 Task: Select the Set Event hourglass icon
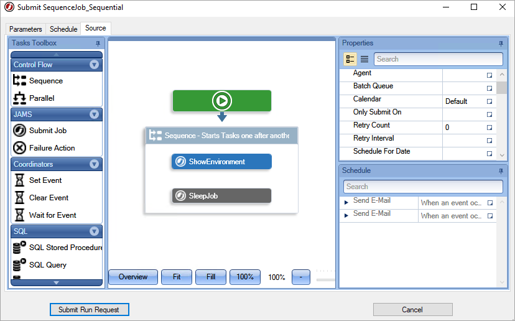point(19,180)
